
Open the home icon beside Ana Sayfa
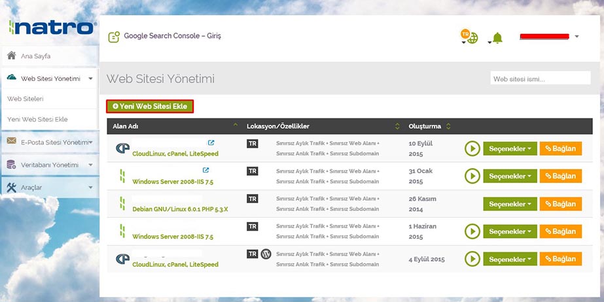(x=12, y=56)
